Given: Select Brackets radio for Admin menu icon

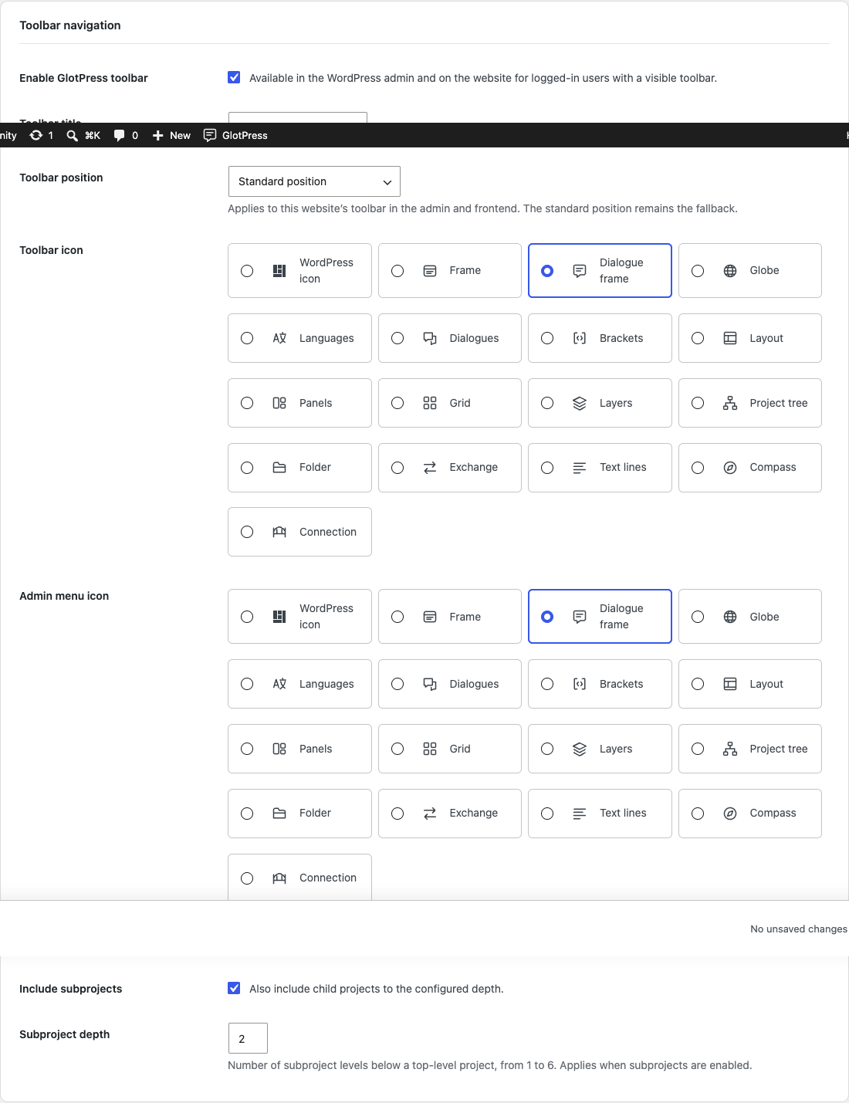Looking at the screenshot, I should tap(547, 684).
